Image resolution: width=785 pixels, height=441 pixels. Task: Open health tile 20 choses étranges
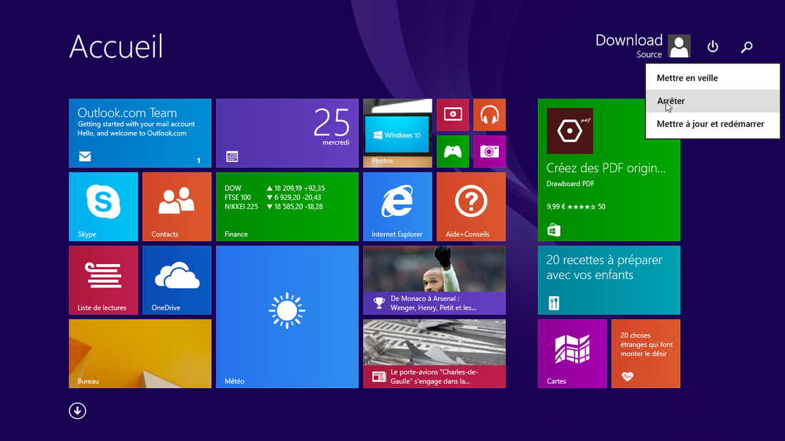[646, 354]
